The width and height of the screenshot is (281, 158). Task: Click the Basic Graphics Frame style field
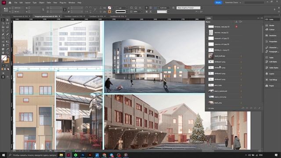[188, 8]
